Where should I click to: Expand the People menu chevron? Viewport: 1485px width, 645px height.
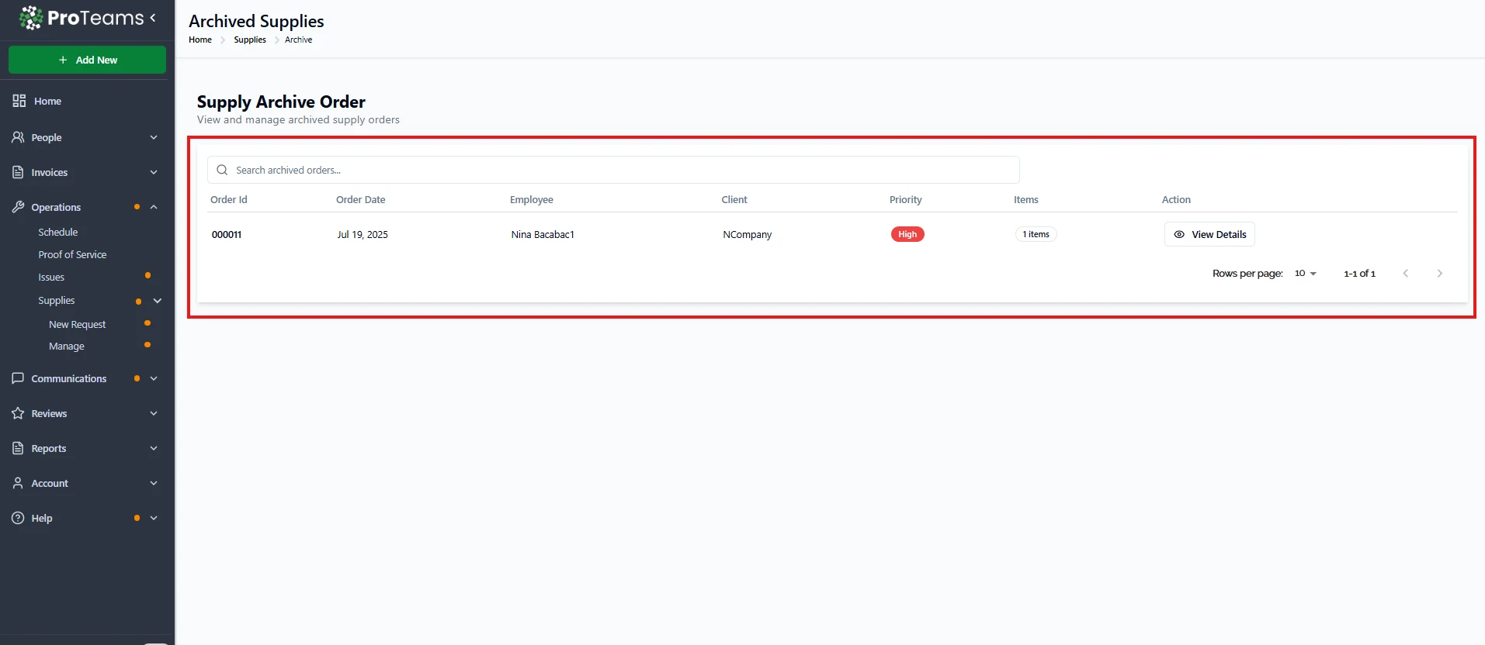(154, 137)
